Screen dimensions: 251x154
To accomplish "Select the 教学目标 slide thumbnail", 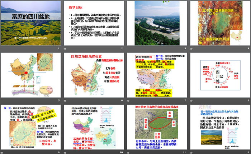I will click(x=94, y=23).
